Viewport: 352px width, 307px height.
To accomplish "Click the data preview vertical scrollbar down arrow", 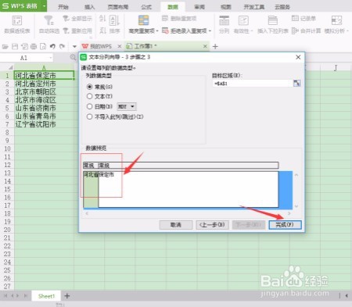I will pyautogui.click(x=296, y=206).
